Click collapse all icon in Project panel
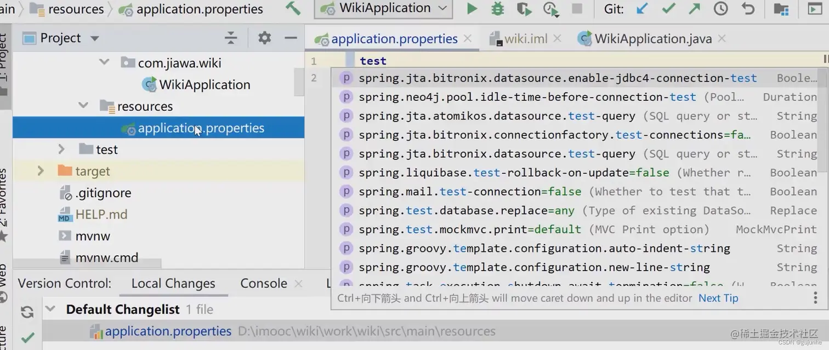This screenshot has height=350, width=829. pos(231,38)
